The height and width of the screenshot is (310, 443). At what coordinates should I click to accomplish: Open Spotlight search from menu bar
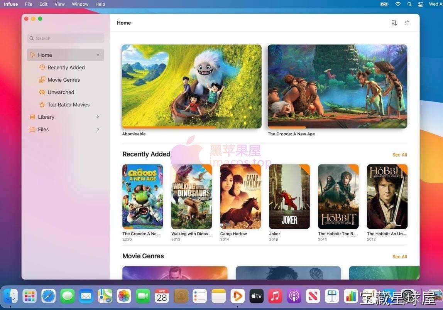[409, 4]
